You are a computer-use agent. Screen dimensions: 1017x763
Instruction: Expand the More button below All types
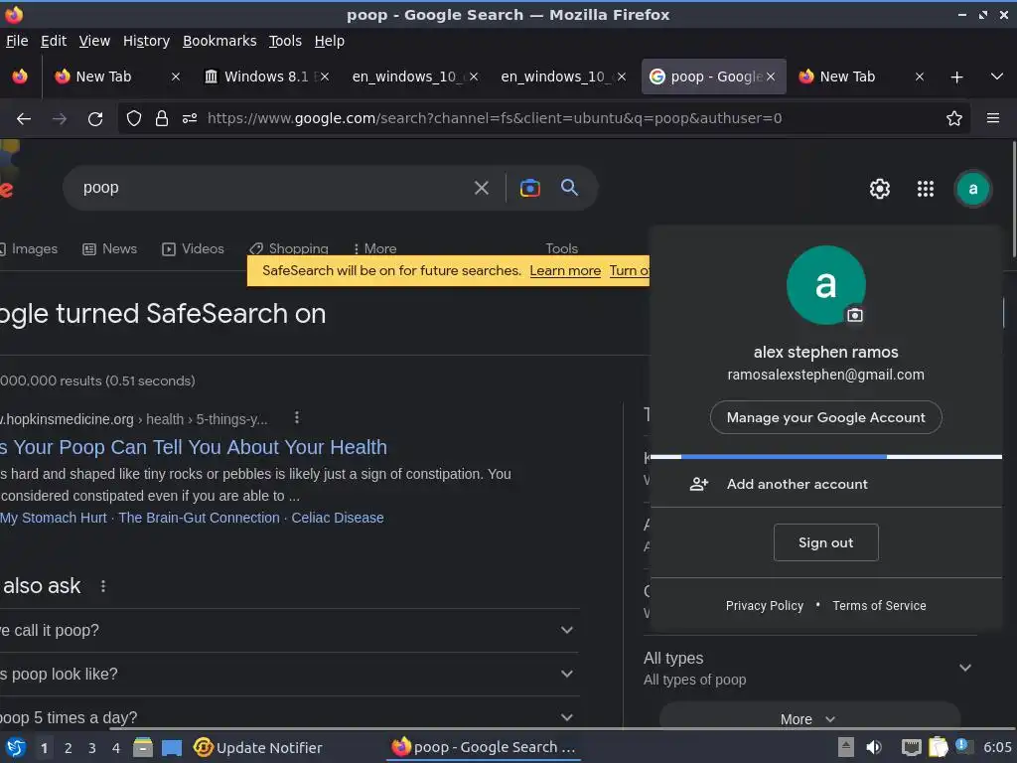808,718
